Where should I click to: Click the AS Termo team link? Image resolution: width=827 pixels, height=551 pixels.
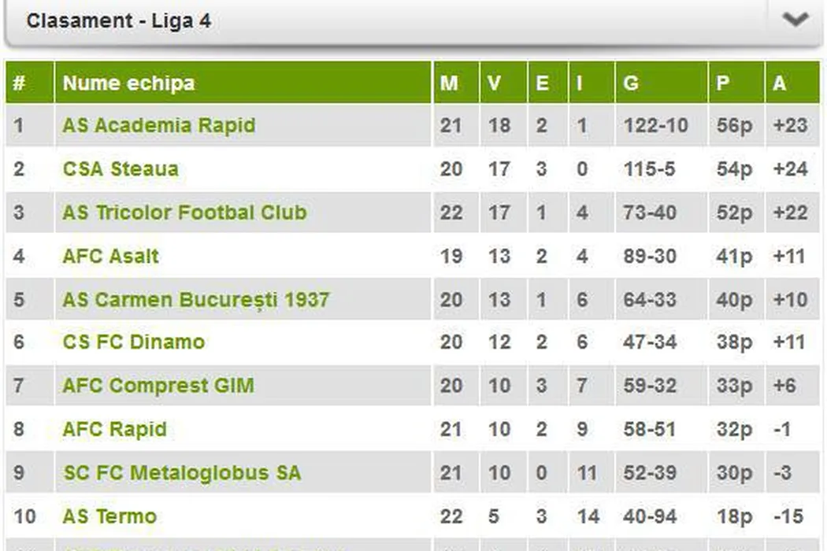tap(109, 517)
